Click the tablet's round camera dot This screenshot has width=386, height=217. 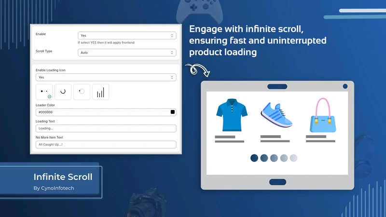tap(345, 86)
